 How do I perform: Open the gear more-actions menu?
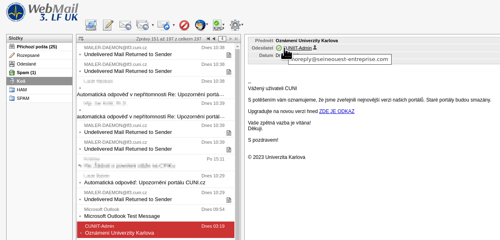(236, 25)
